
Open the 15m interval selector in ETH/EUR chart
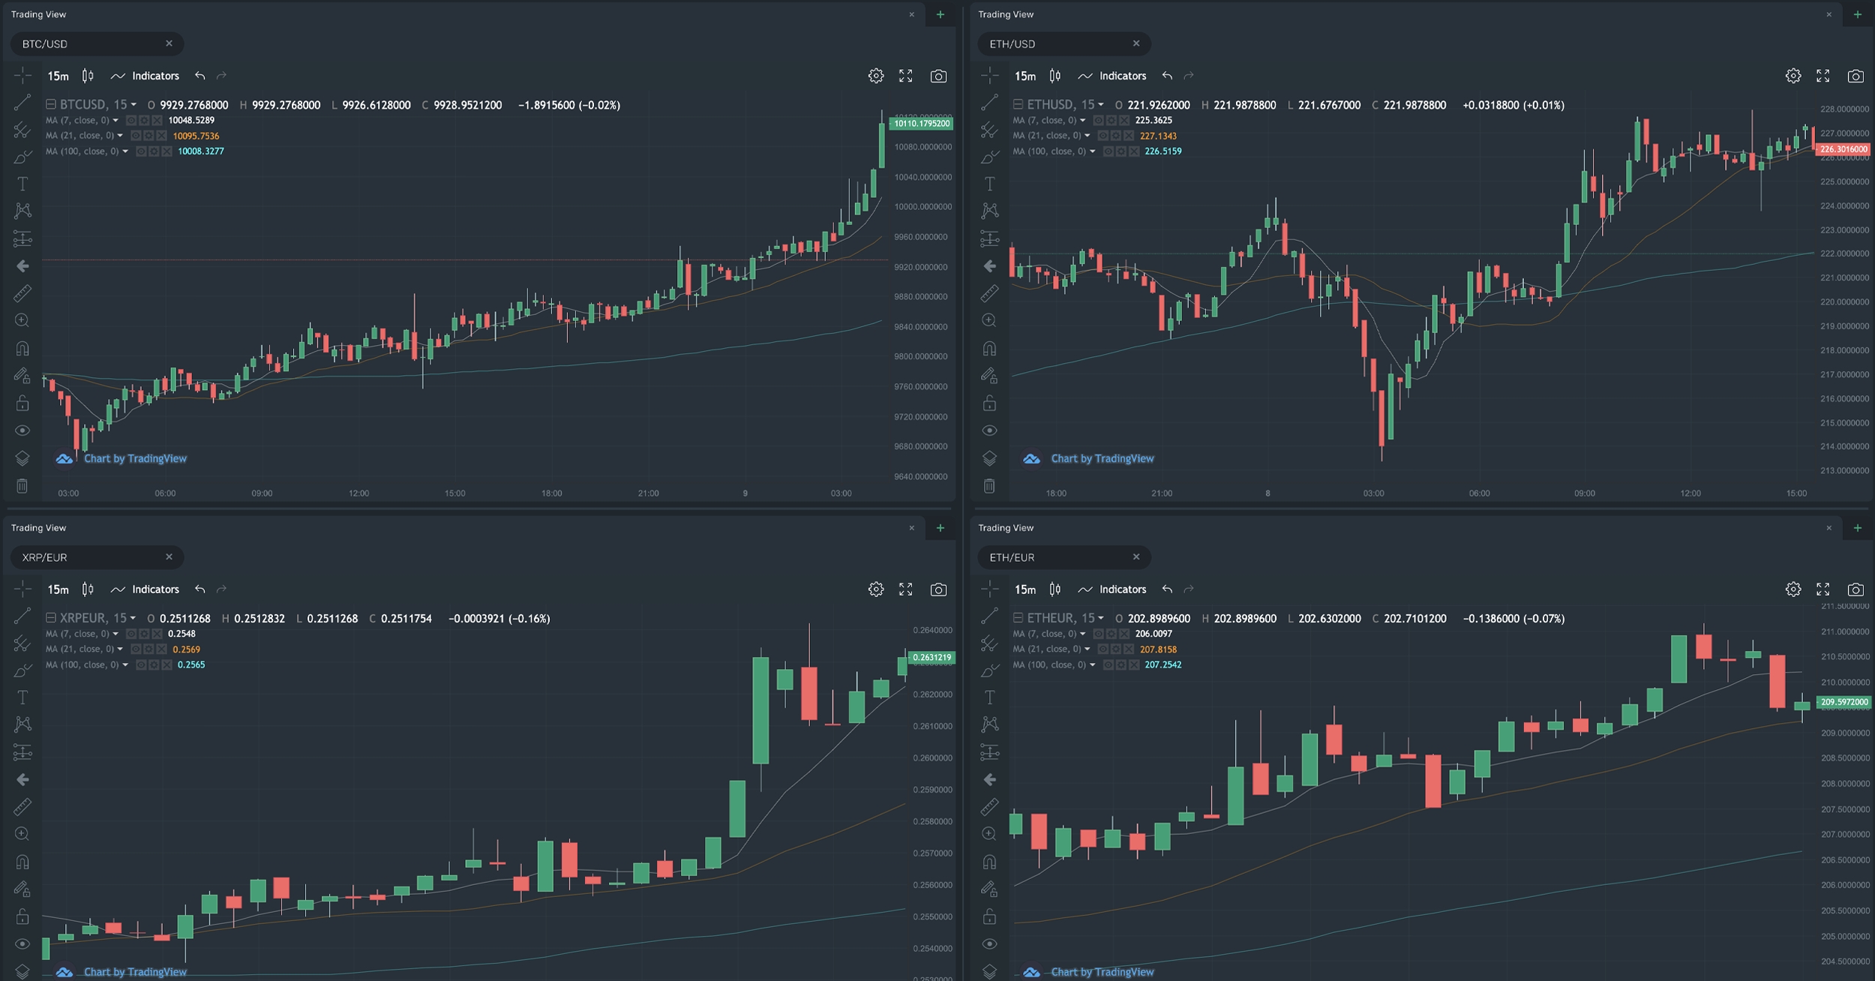tap(1024, 589)
